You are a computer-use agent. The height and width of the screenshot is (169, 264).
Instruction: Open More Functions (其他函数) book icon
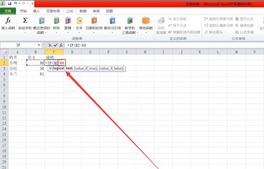pos(146,21)
